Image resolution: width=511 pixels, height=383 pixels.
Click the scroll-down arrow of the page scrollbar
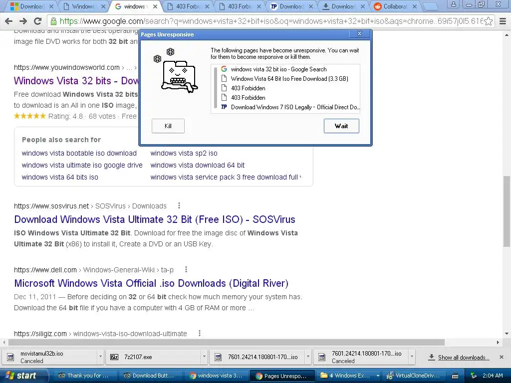(x=507, y=334)
